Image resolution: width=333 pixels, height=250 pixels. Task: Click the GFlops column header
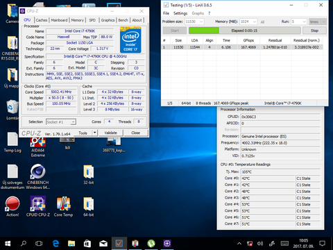pyautogui.click(x=248, y=40)
